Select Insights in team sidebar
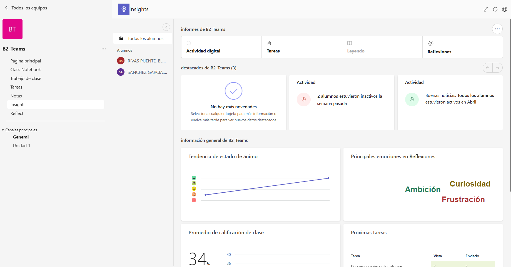511x267 pixels. [x=56, y=105]
